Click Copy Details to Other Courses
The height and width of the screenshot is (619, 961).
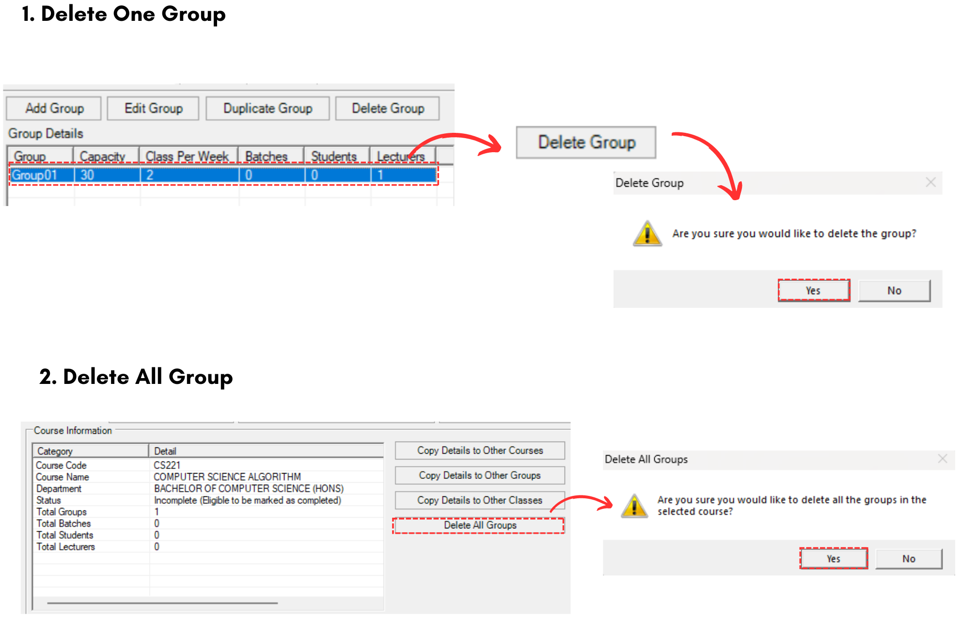click(480, 450)
